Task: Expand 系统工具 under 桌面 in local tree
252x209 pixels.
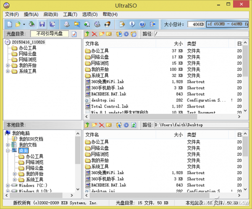Action: pos(15,180)
